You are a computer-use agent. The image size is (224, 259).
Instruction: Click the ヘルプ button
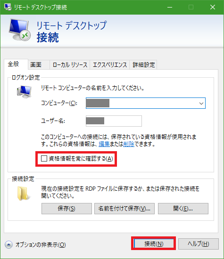coord(199,244)
